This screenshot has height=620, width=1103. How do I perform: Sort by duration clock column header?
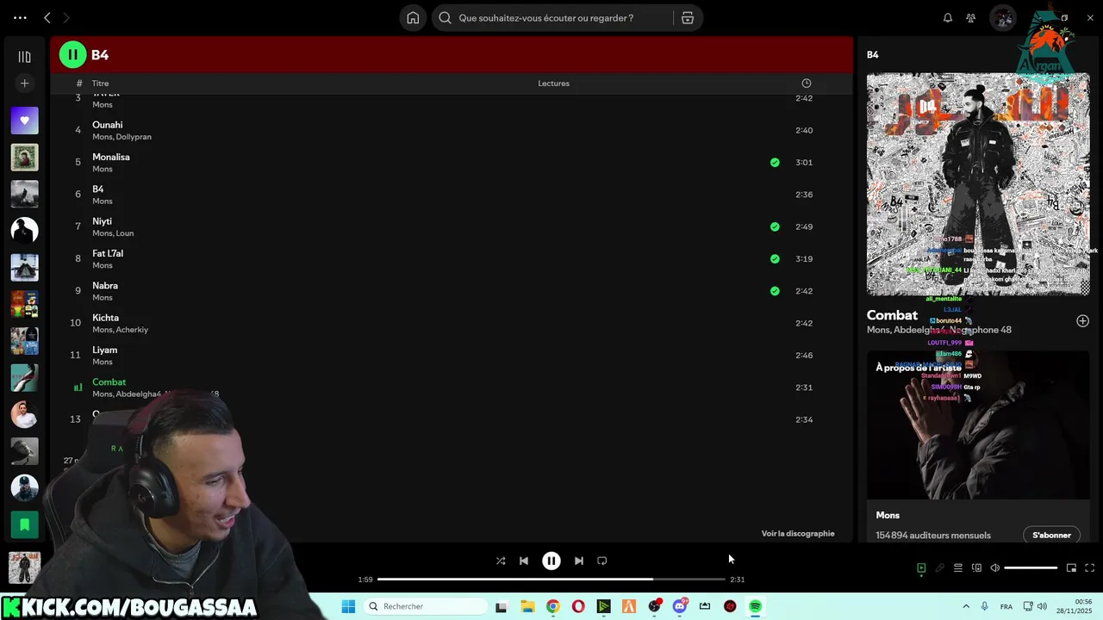(x=807, y=84)
